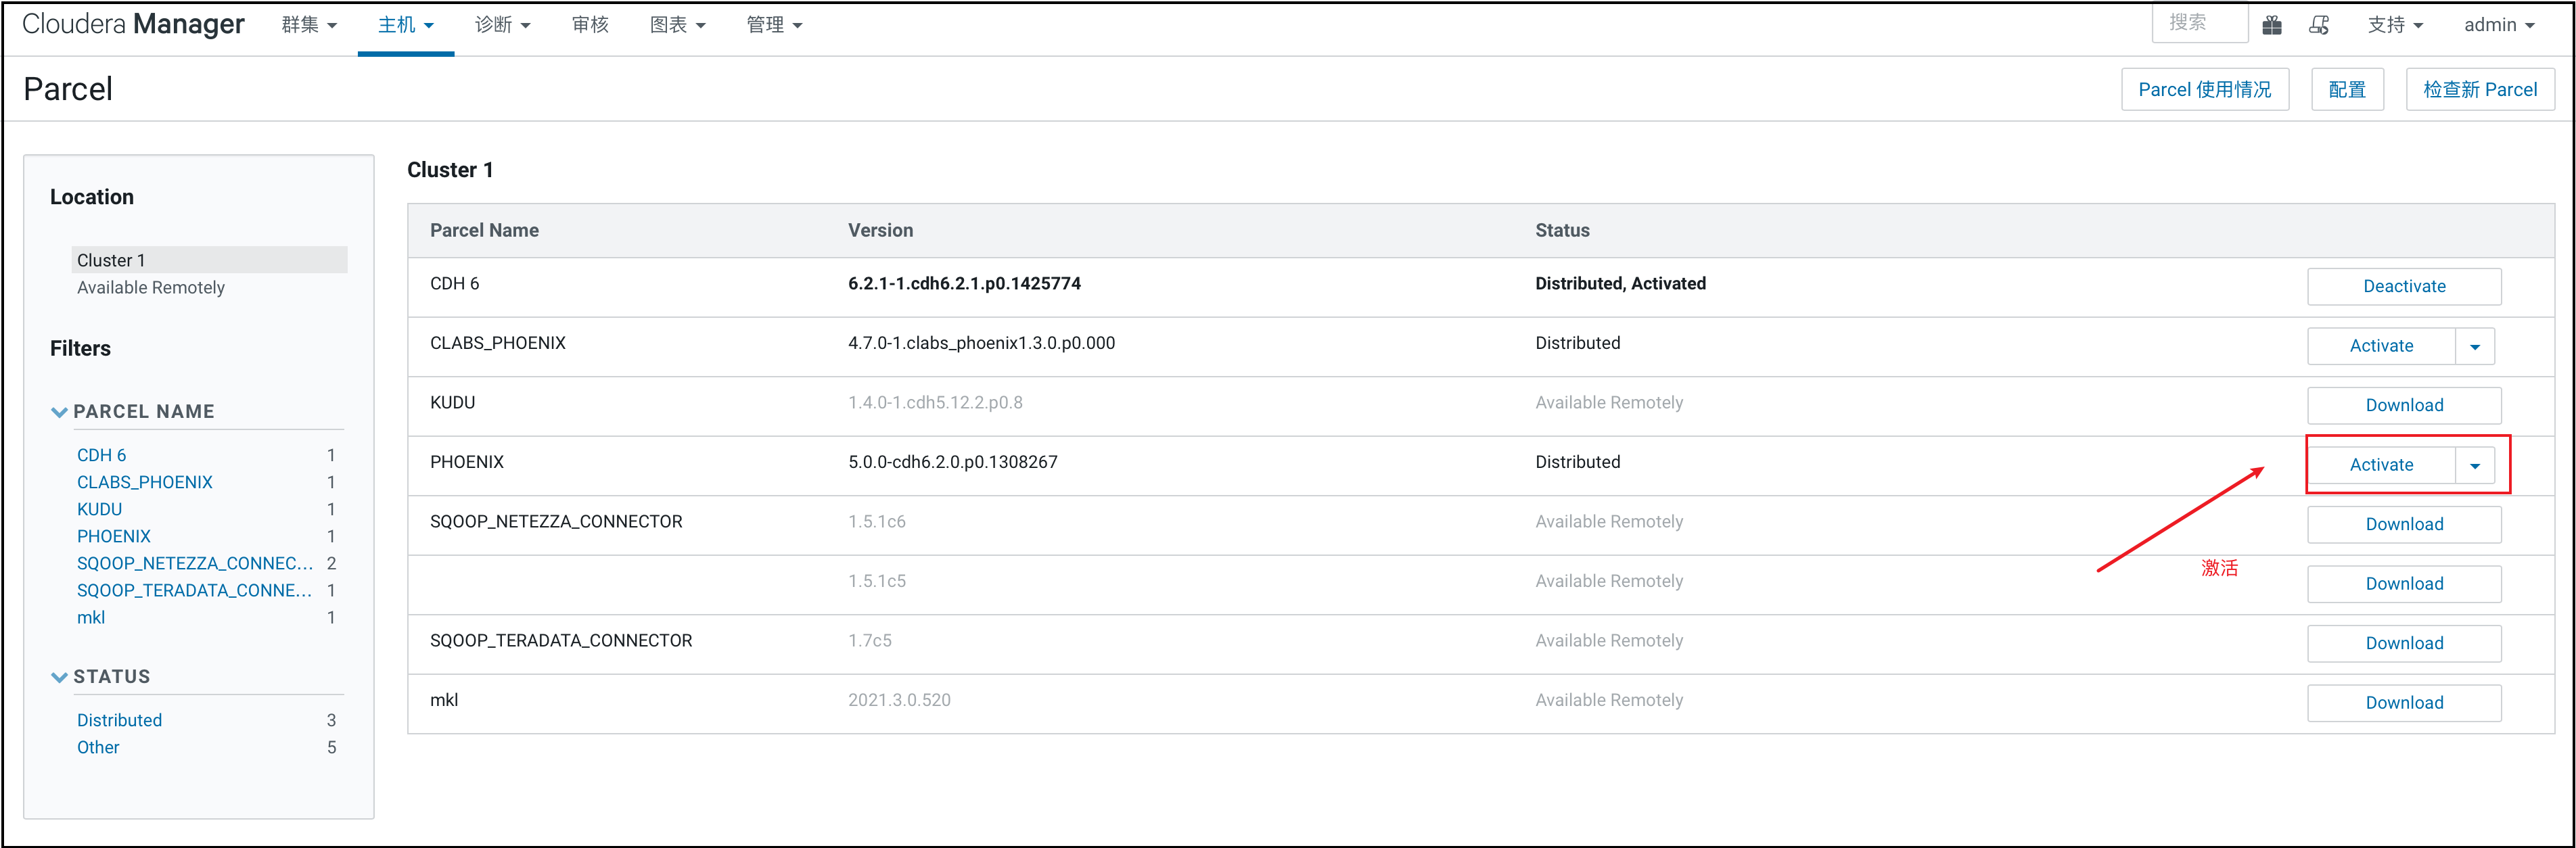The image size is (2576, 848).
Task: Click version 5.0.0-cdh6.2.0.p0.1308267
Action: (952, 463)
